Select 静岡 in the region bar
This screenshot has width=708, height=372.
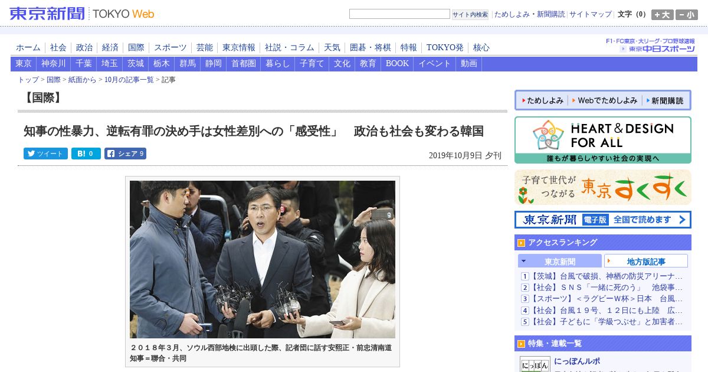pos(214,64)
